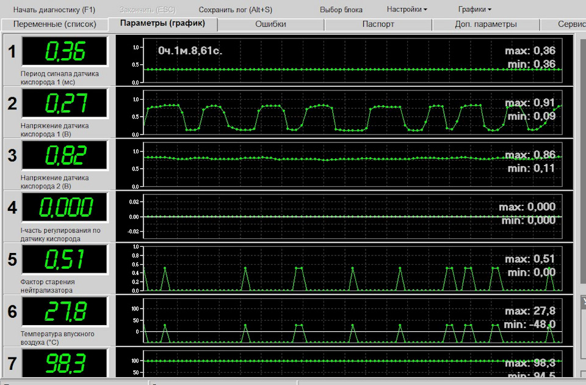Expand the Настройки dropdown menu
The width and height of the screenshot is (586, 385).
pos(407,10)
